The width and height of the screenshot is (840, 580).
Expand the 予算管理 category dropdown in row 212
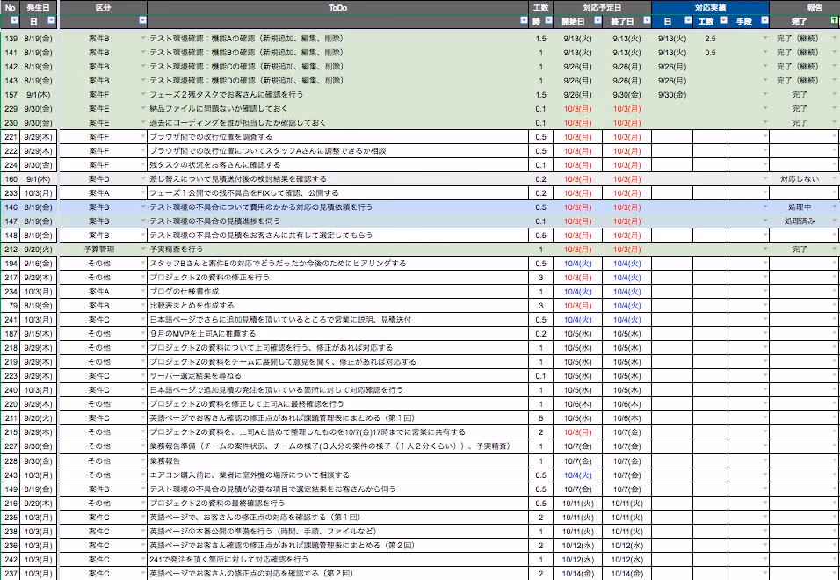(142, 250)
